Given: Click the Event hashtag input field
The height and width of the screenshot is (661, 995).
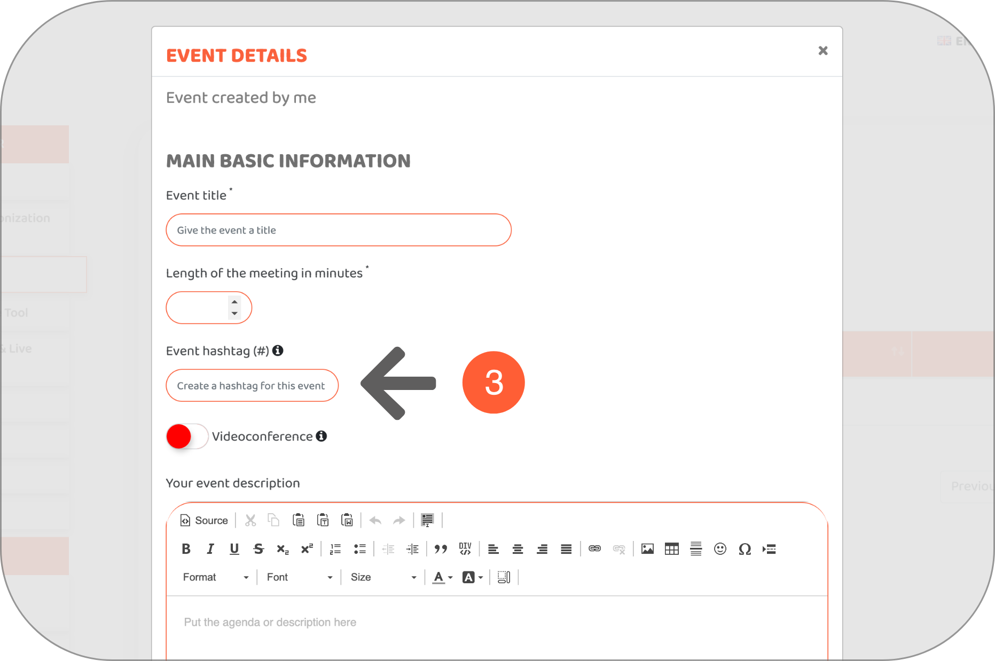Looking at the screenshot, I should [252, 386].
